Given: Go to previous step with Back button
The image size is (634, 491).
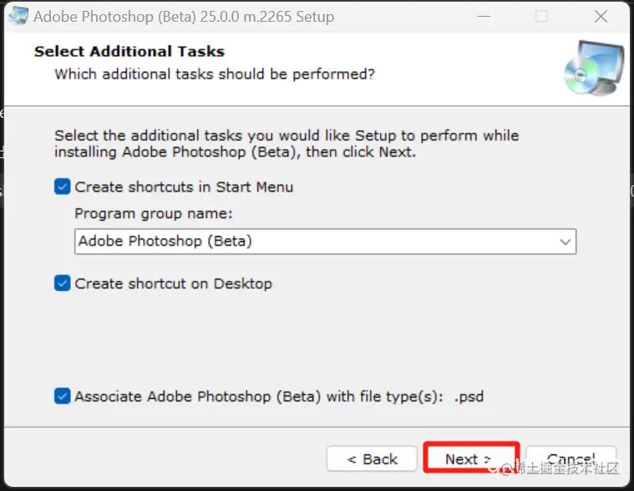Looking at the screenshot, I should point(372,458).
